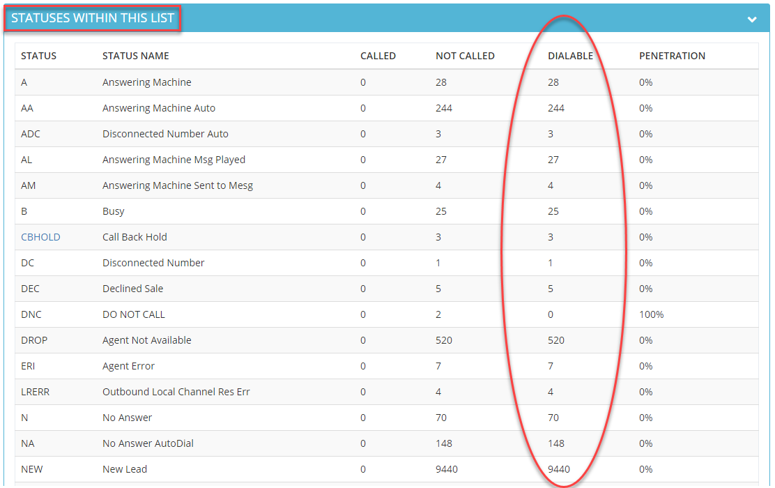Screen dimensions: 775x488
Task: Open the CBHOLD status link
Action: (40, 237)
